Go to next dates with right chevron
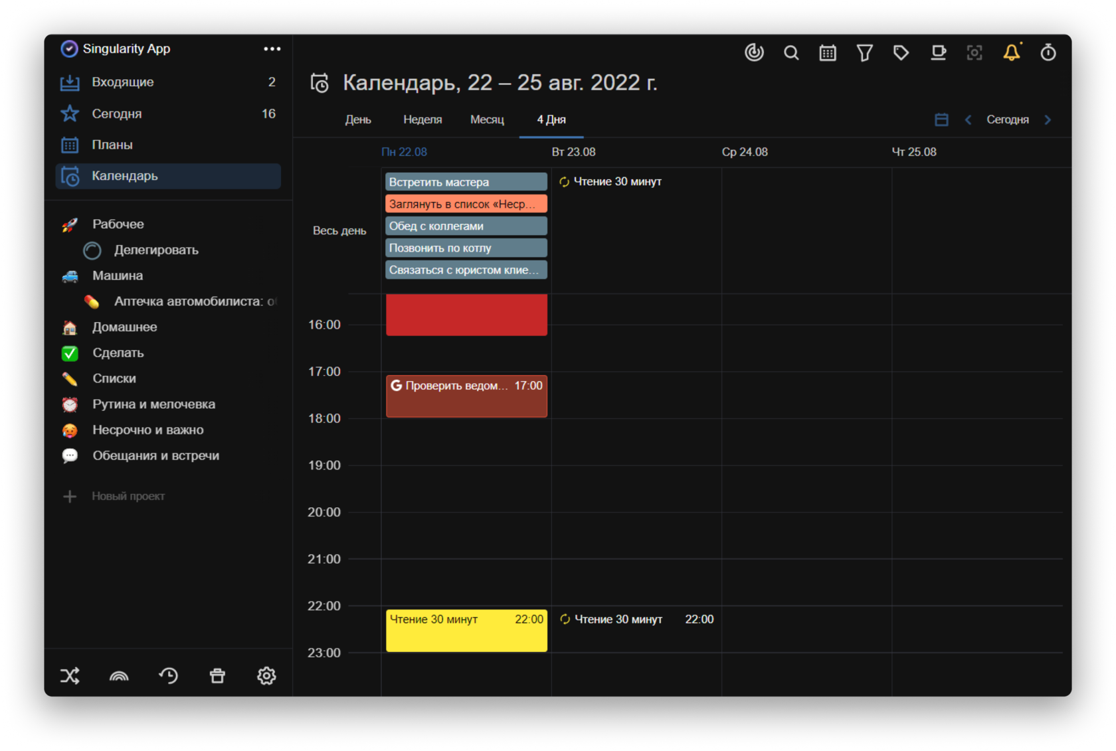 (1048, 120)
